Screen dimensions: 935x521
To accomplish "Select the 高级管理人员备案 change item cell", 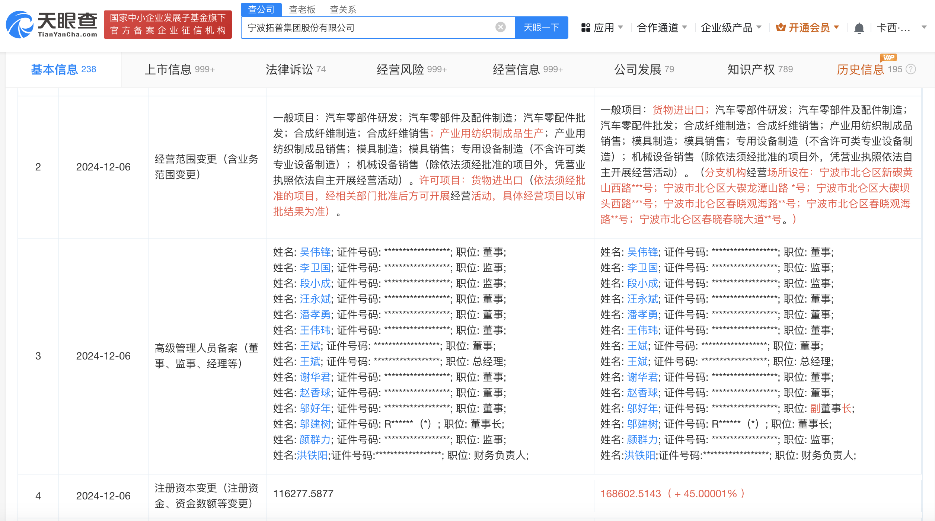I will (207, 356).
